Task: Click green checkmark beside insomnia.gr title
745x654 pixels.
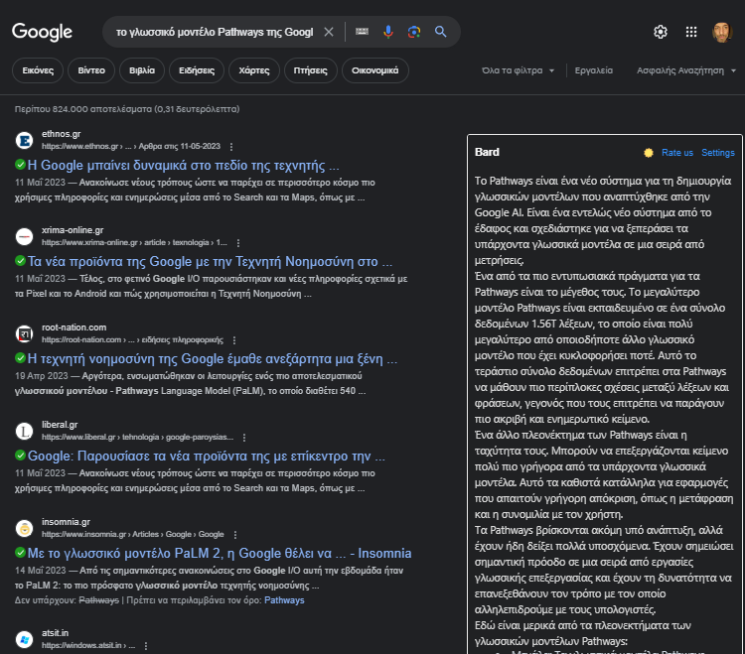Action: click(21, 552)
